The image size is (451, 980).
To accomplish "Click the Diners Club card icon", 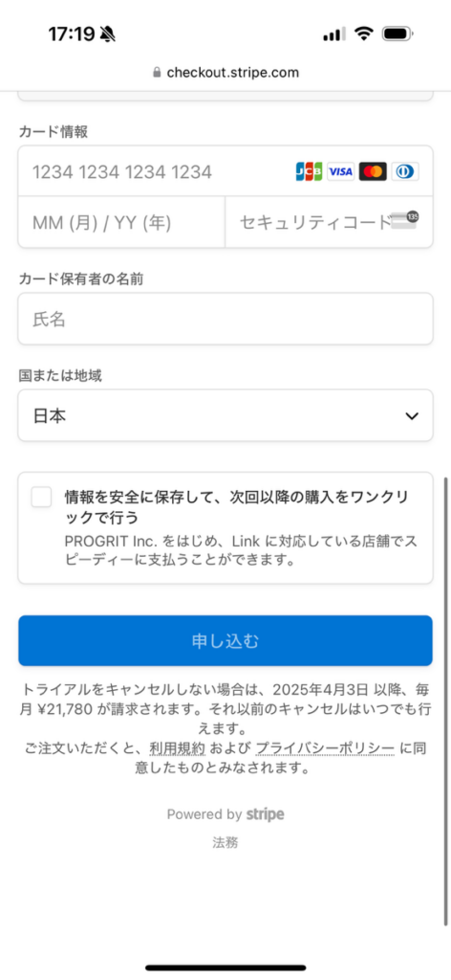I will [x=405, y=171].
